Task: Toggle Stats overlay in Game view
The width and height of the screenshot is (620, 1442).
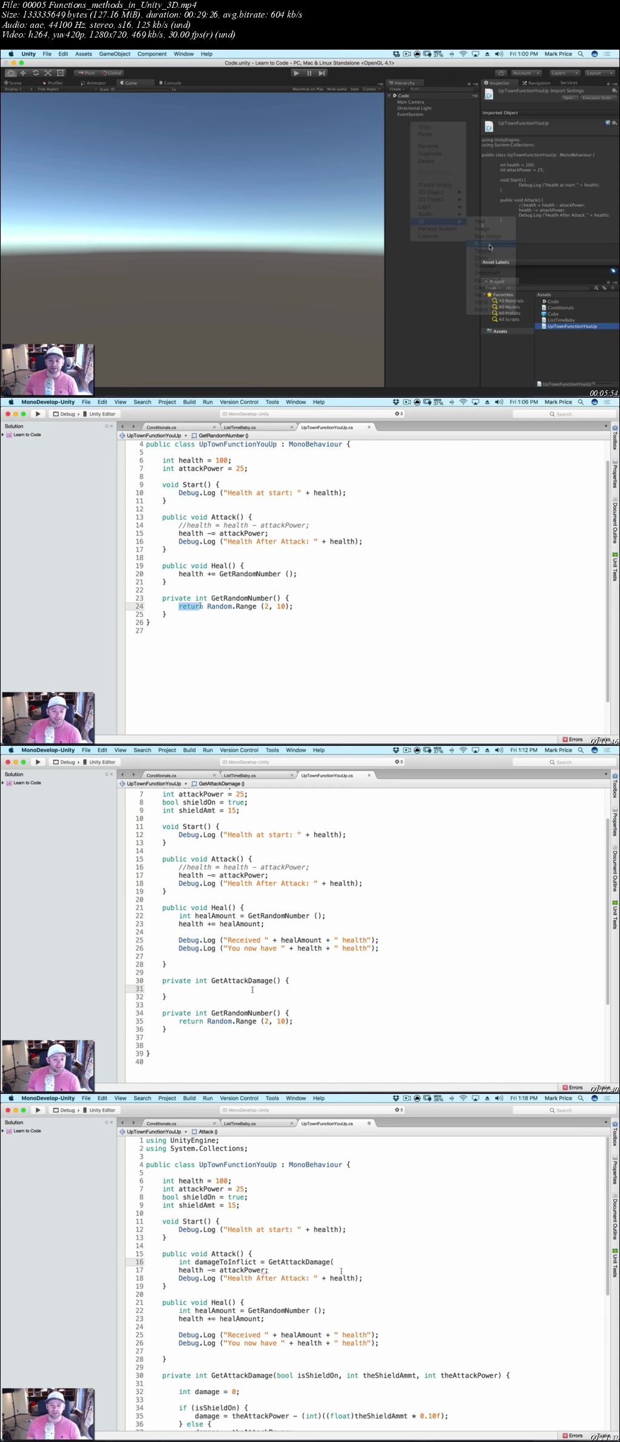Action: [x=354, y=89]
